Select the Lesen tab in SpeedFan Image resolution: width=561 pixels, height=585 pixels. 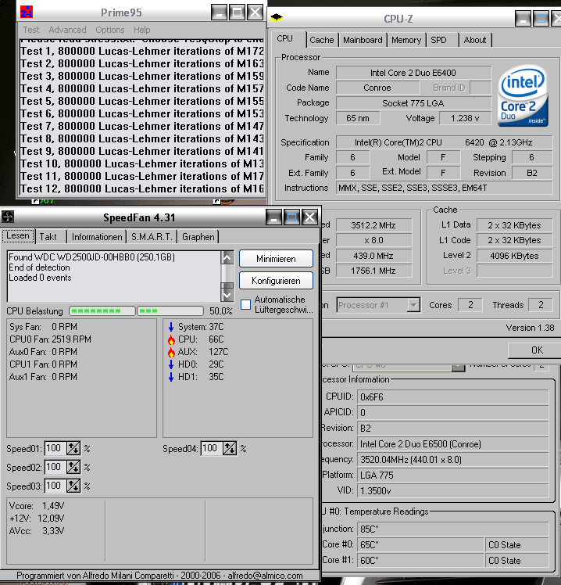17,235
